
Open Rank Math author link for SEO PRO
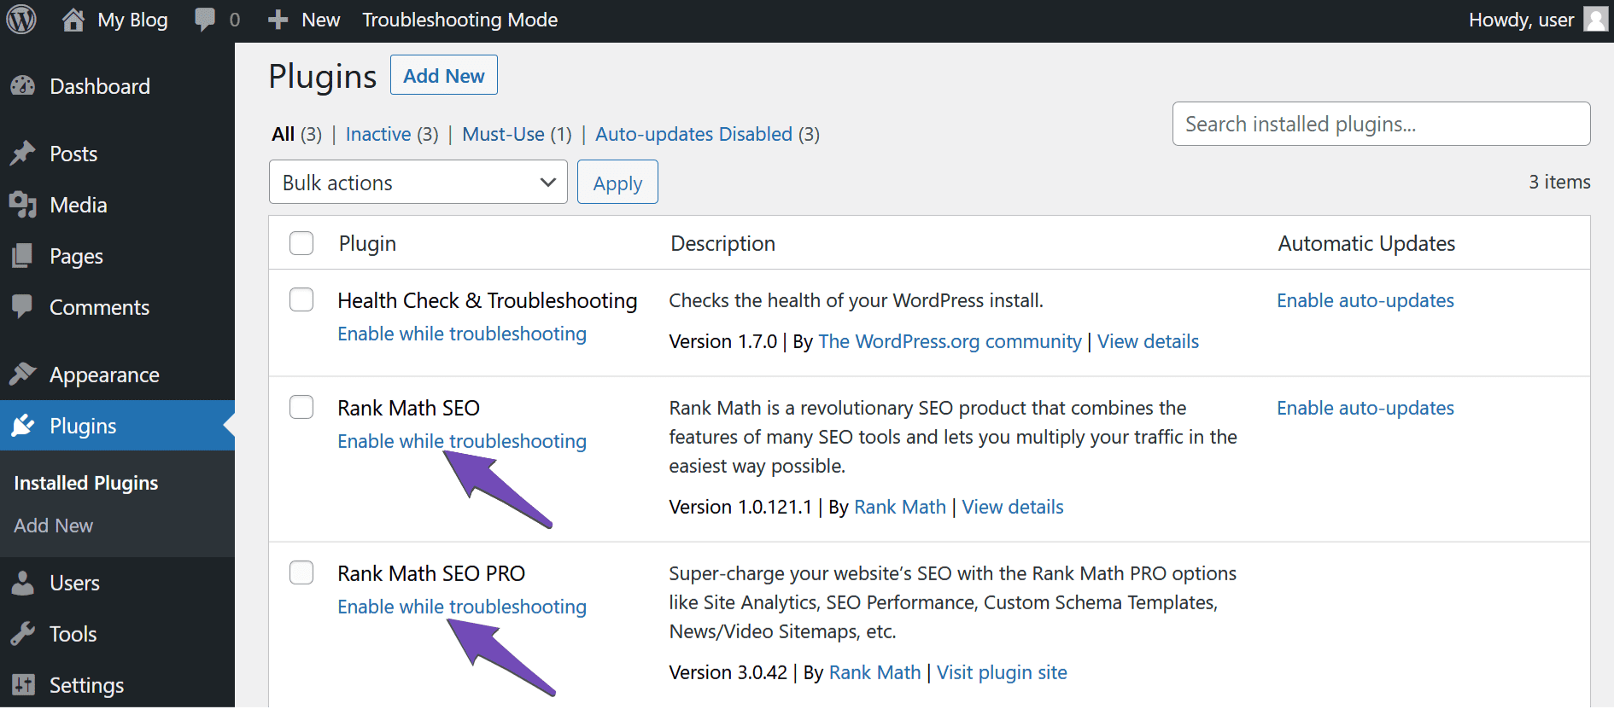click(875, 672)
